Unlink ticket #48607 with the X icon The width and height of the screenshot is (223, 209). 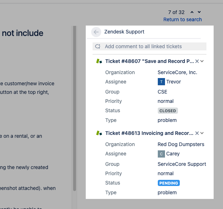click(x=197, y=61)
